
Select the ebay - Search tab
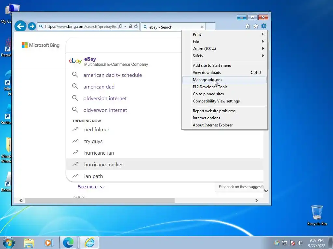(173, 27)
